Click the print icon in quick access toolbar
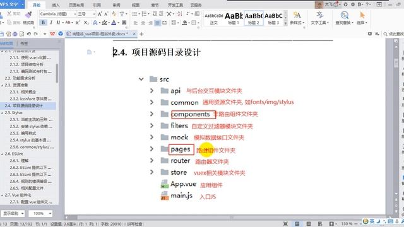This screenshot has height=227, width=404. [15, 33]
